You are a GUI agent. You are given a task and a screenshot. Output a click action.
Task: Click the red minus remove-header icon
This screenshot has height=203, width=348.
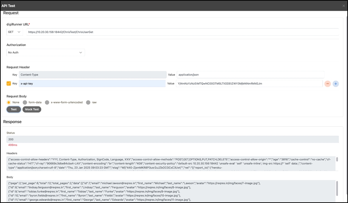pyautogui.click(x=327, y=84)
